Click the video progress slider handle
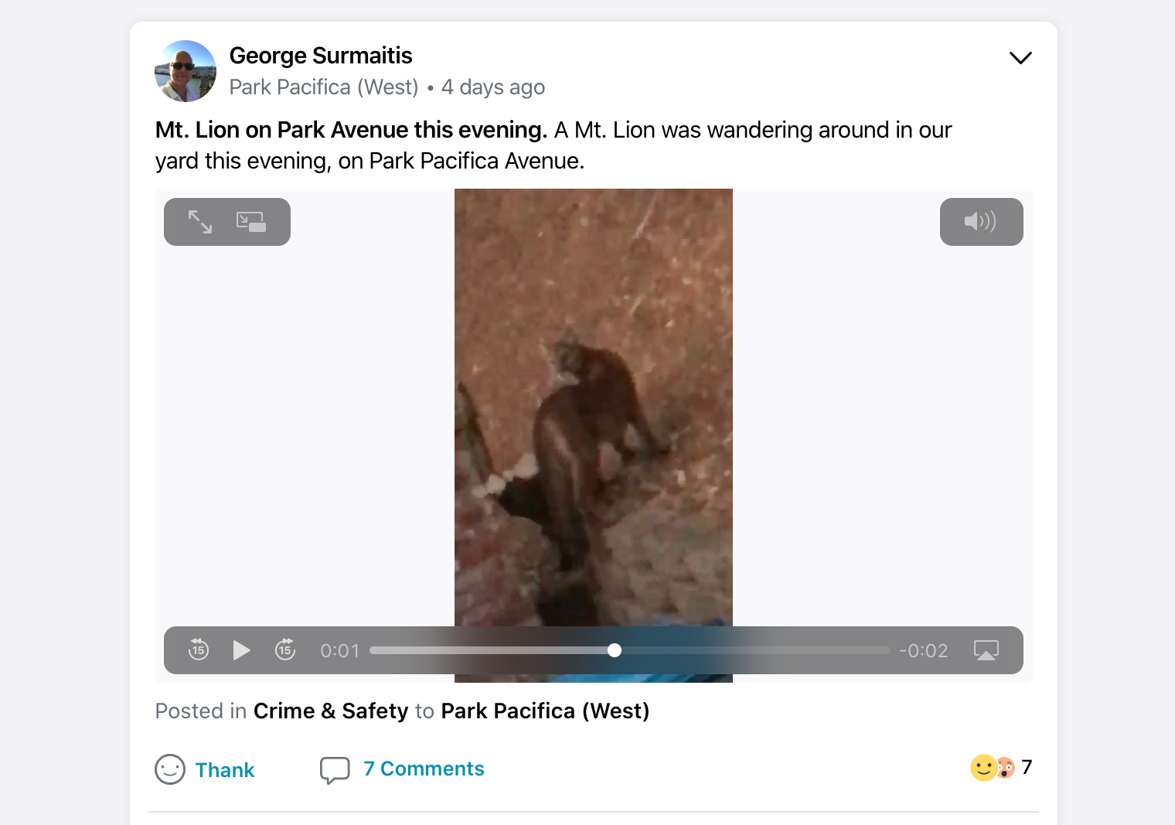 click(x=615, y=650)
